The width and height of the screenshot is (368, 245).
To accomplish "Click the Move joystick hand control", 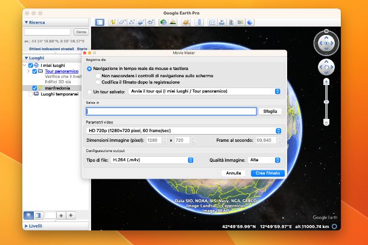I will (x=326, y=68).
